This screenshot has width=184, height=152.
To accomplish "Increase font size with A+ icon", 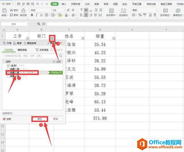I will point(68,10).
